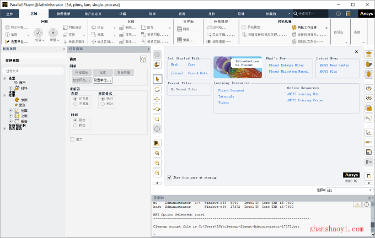Click the 混合平面 mixing planes icon
Screen dimensions: 375x238
209,34
